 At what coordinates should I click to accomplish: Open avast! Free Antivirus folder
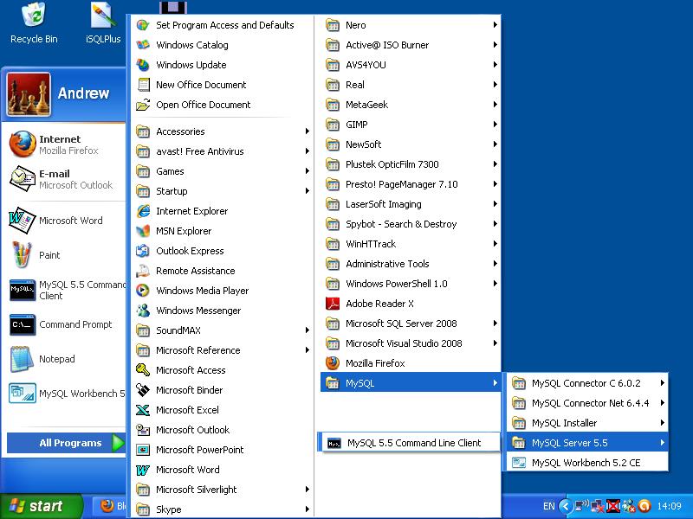pyautogui.click(x=222, y=151)
